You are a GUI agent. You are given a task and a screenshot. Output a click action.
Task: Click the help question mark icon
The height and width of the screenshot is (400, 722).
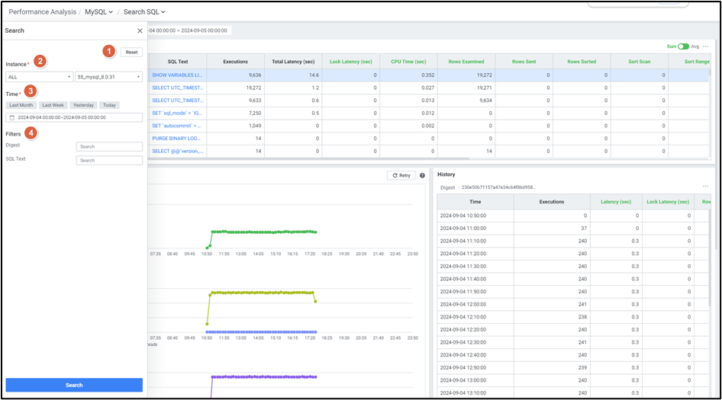click(x=422, y=175)
